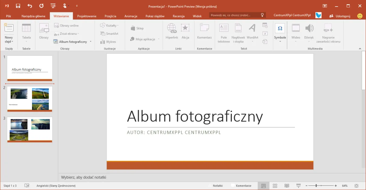
Task: Expand Album fotograficzny dropdown arrow
Action: pos(91,42)
